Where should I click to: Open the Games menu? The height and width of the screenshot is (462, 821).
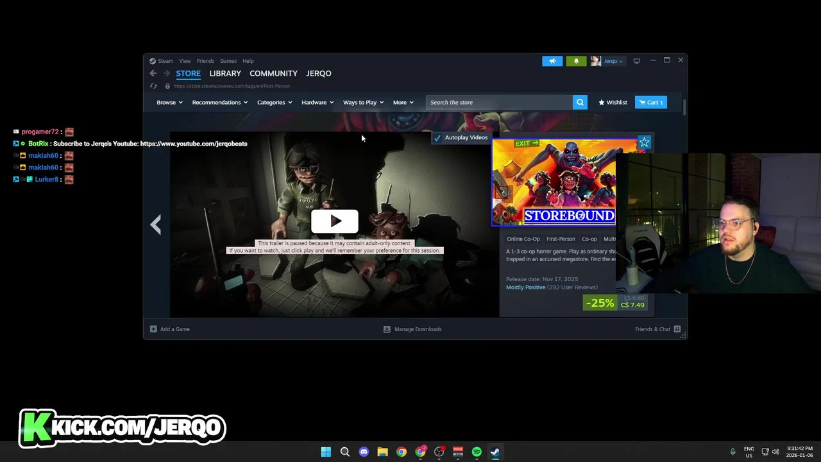(228, 61)
